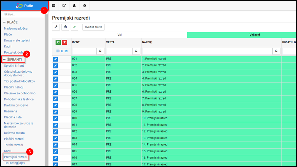Click the NAZIV filter input field
The image size is (297, 167).
point(207,51)
